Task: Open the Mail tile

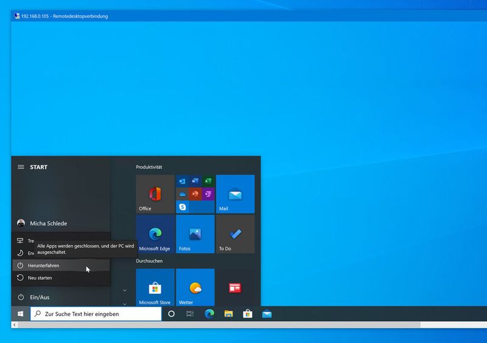Action: [235, 194]
